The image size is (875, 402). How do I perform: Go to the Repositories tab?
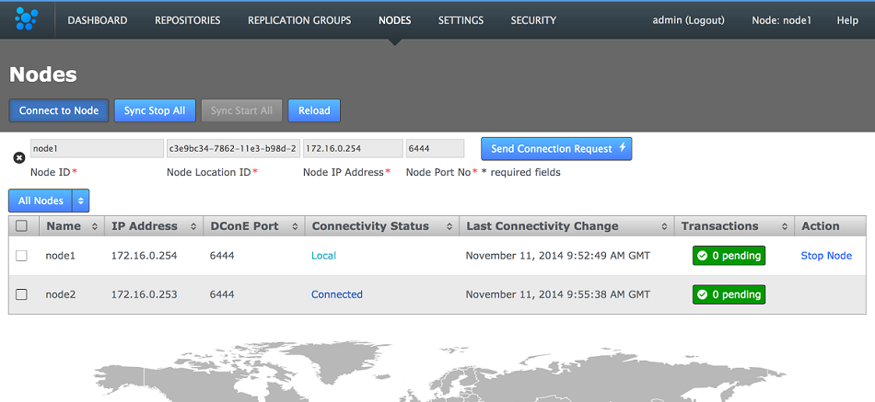click(188, 20)
